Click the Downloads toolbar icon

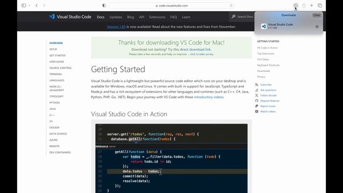[x=295, y=5]
